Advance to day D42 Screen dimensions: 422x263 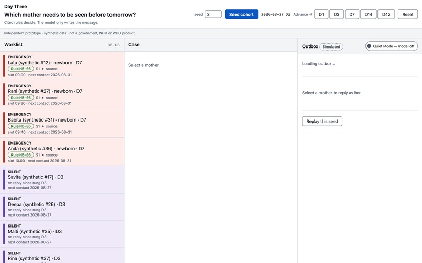pyautogui.click(x=386, y=14)
